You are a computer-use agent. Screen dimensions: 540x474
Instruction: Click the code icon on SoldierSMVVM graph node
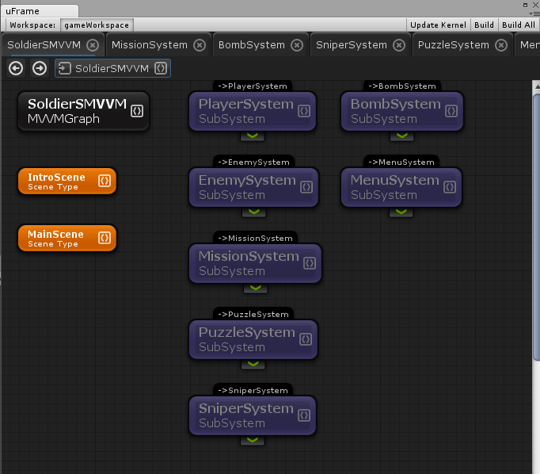(136, 111)
